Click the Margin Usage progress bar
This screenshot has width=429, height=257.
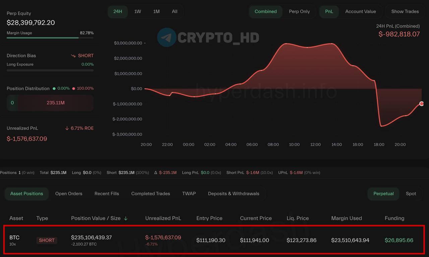(50, 38)
